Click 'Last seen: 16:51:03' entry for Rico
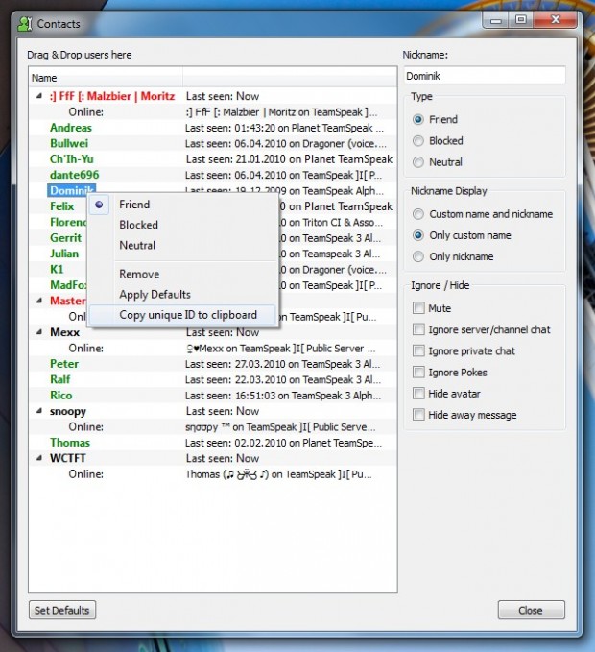The width and height of the screenshot is (595, 652). tap(283, 396)
